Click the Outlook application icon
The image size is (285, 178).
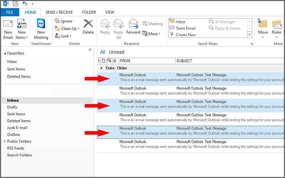(x=6, y=4)
